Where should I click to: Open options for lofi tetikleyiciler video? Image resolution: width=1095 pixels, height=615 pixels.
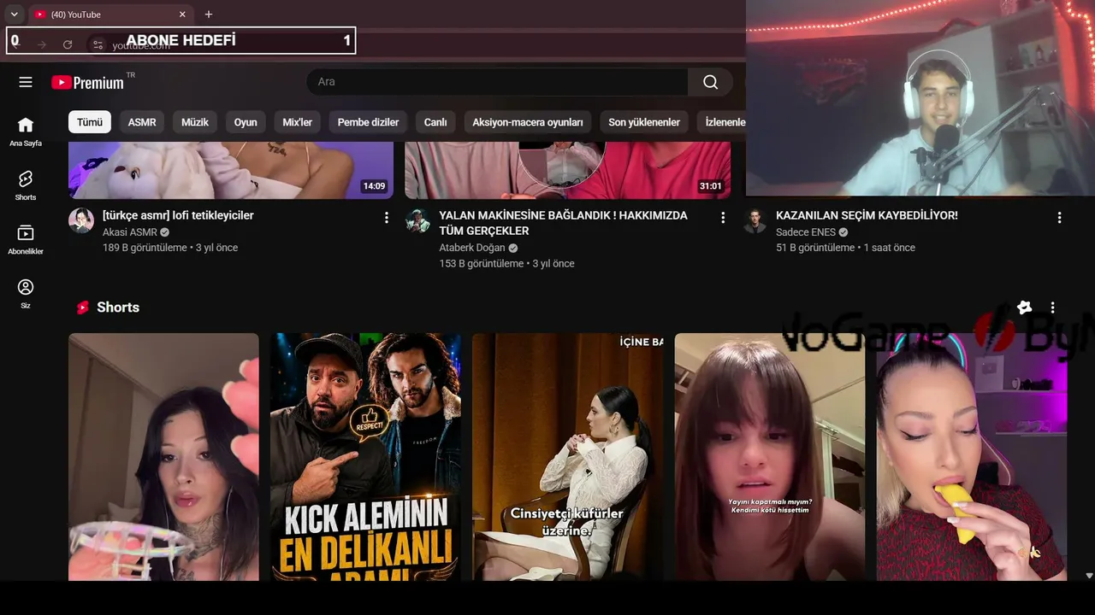click(x=387, y=218)
